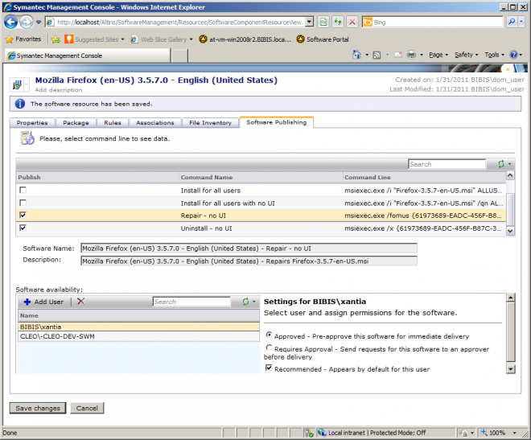Screen dimensions: 531x440
Task: Refresh the page using the green arrows icon
Action: (338, 23)
